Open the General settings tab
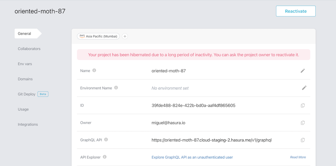The image size is (336, 166). coord(25,33)
